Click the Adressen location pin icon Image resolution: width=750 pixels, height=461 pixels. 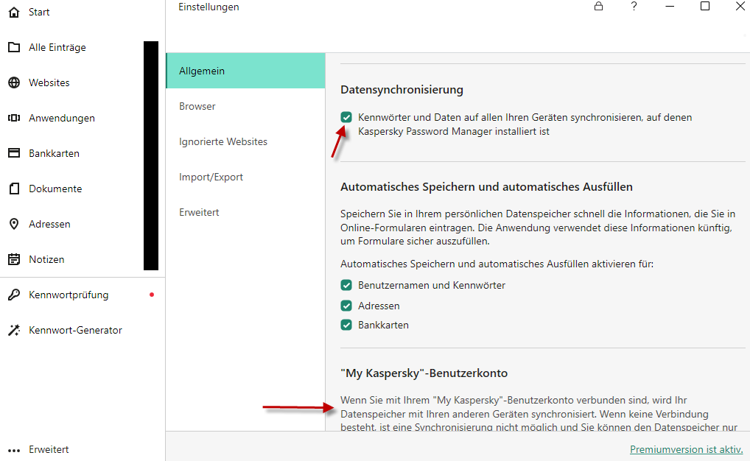pyautogui.click(x=14, y=224)
